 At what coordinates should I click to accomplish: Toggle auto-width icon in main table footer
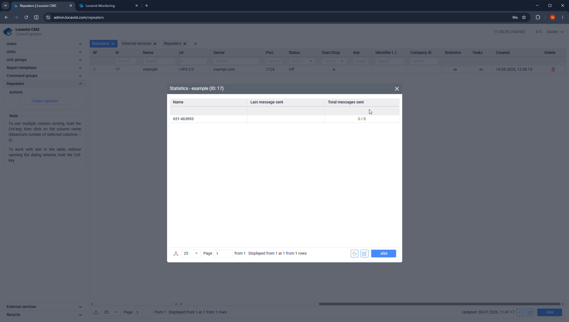(x=96, y=312)
